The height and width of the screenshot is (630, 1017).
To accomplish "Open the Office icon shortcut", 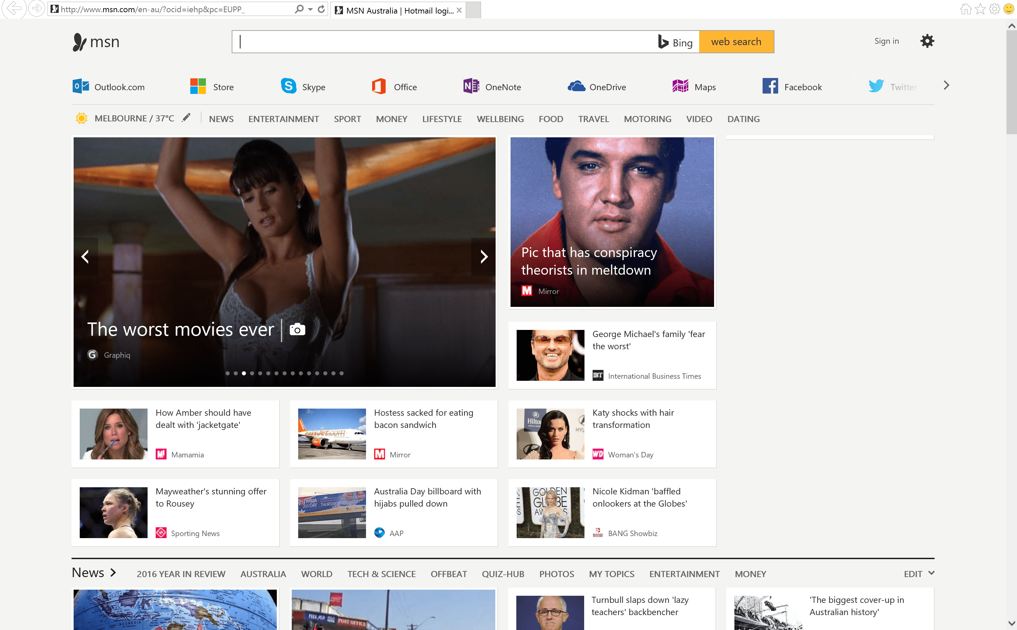I will (x=379, y=86).
